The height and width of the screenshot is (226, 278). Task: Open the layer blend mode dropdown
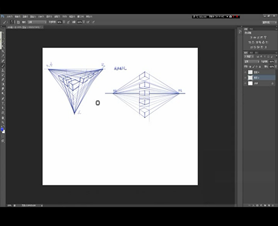point(252,61)
